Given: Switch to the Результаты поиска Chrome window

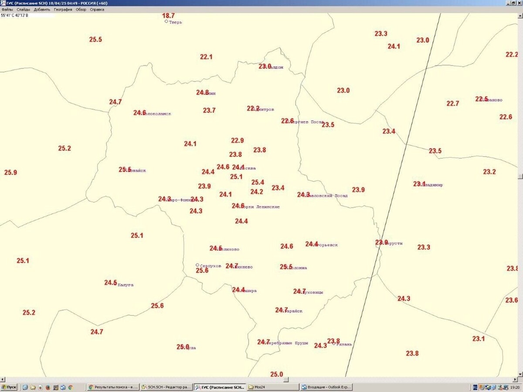Looking at the screenshot, I should (x=113, y=387).
